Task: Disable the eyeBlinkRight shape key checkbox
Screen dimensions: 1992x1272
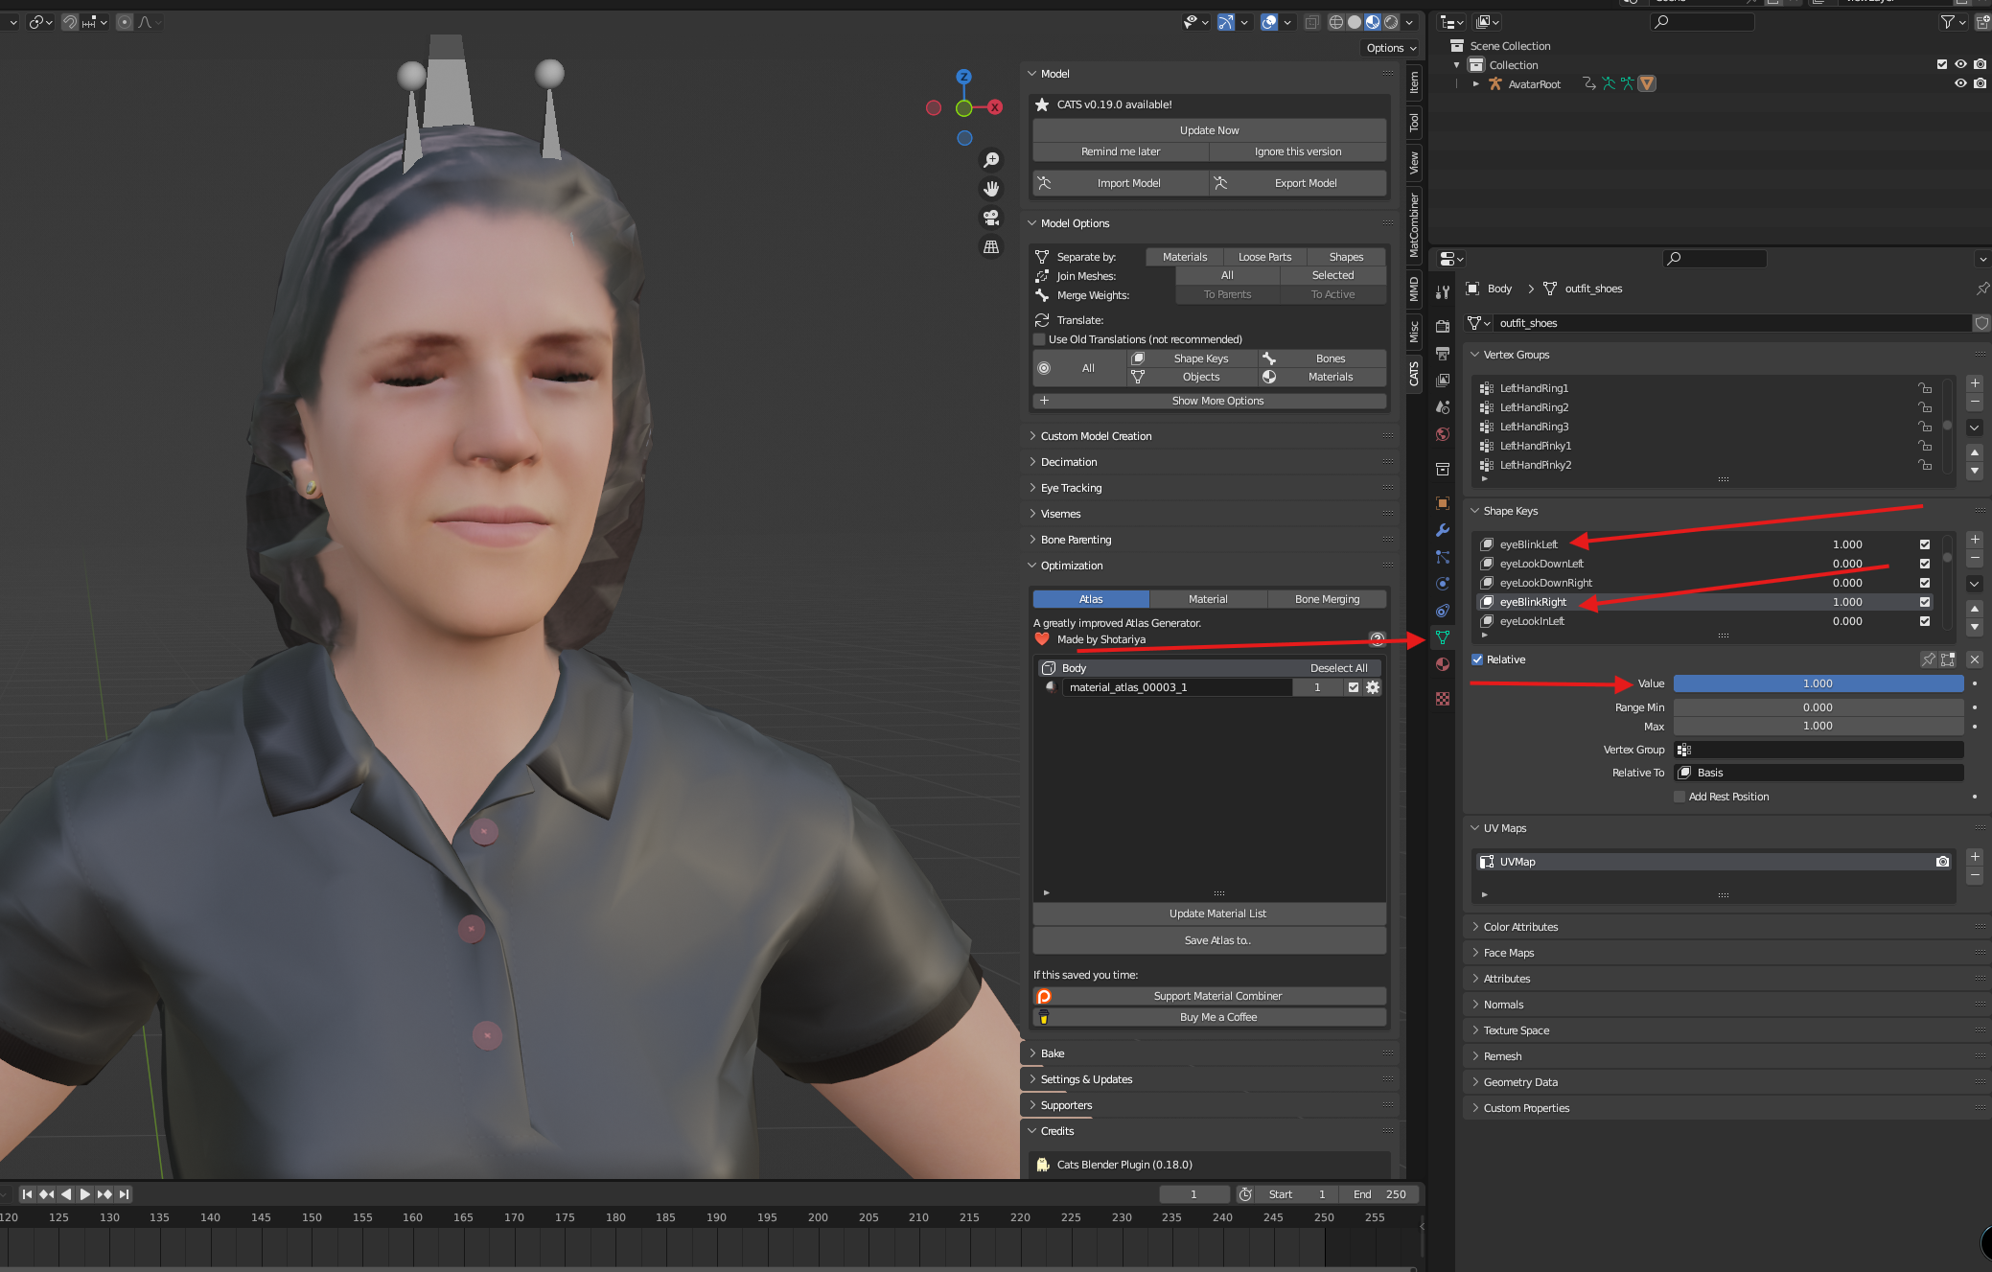Action: 1925,602
